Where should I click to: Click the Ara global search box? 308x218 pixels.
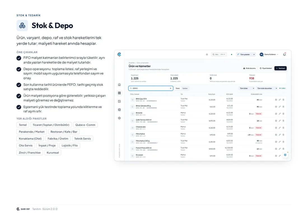219,54
